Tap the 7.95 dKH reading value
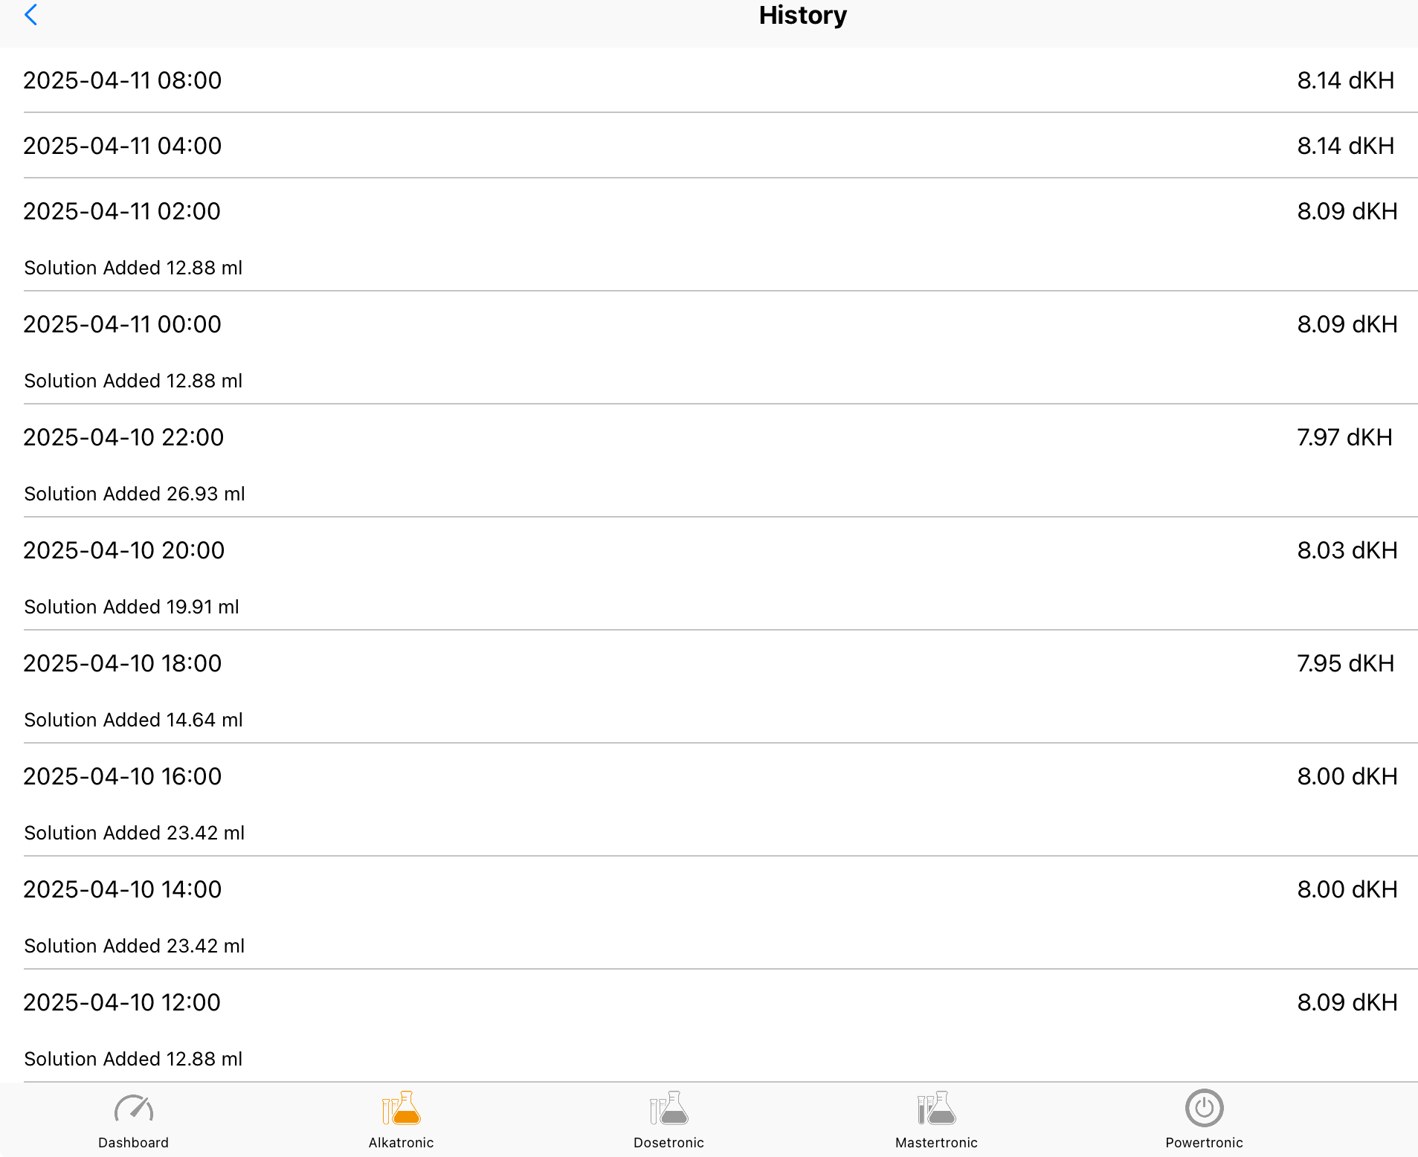The image size is (1418, 1157). tap(1345, 663)
